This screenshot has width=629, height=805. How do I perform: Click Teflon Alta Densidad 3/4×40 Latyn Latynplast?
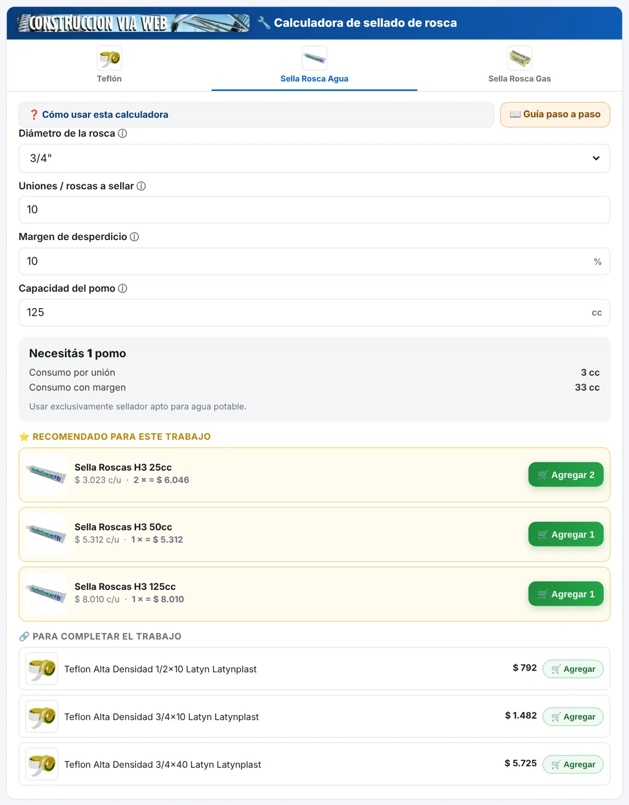coord(162,764)
